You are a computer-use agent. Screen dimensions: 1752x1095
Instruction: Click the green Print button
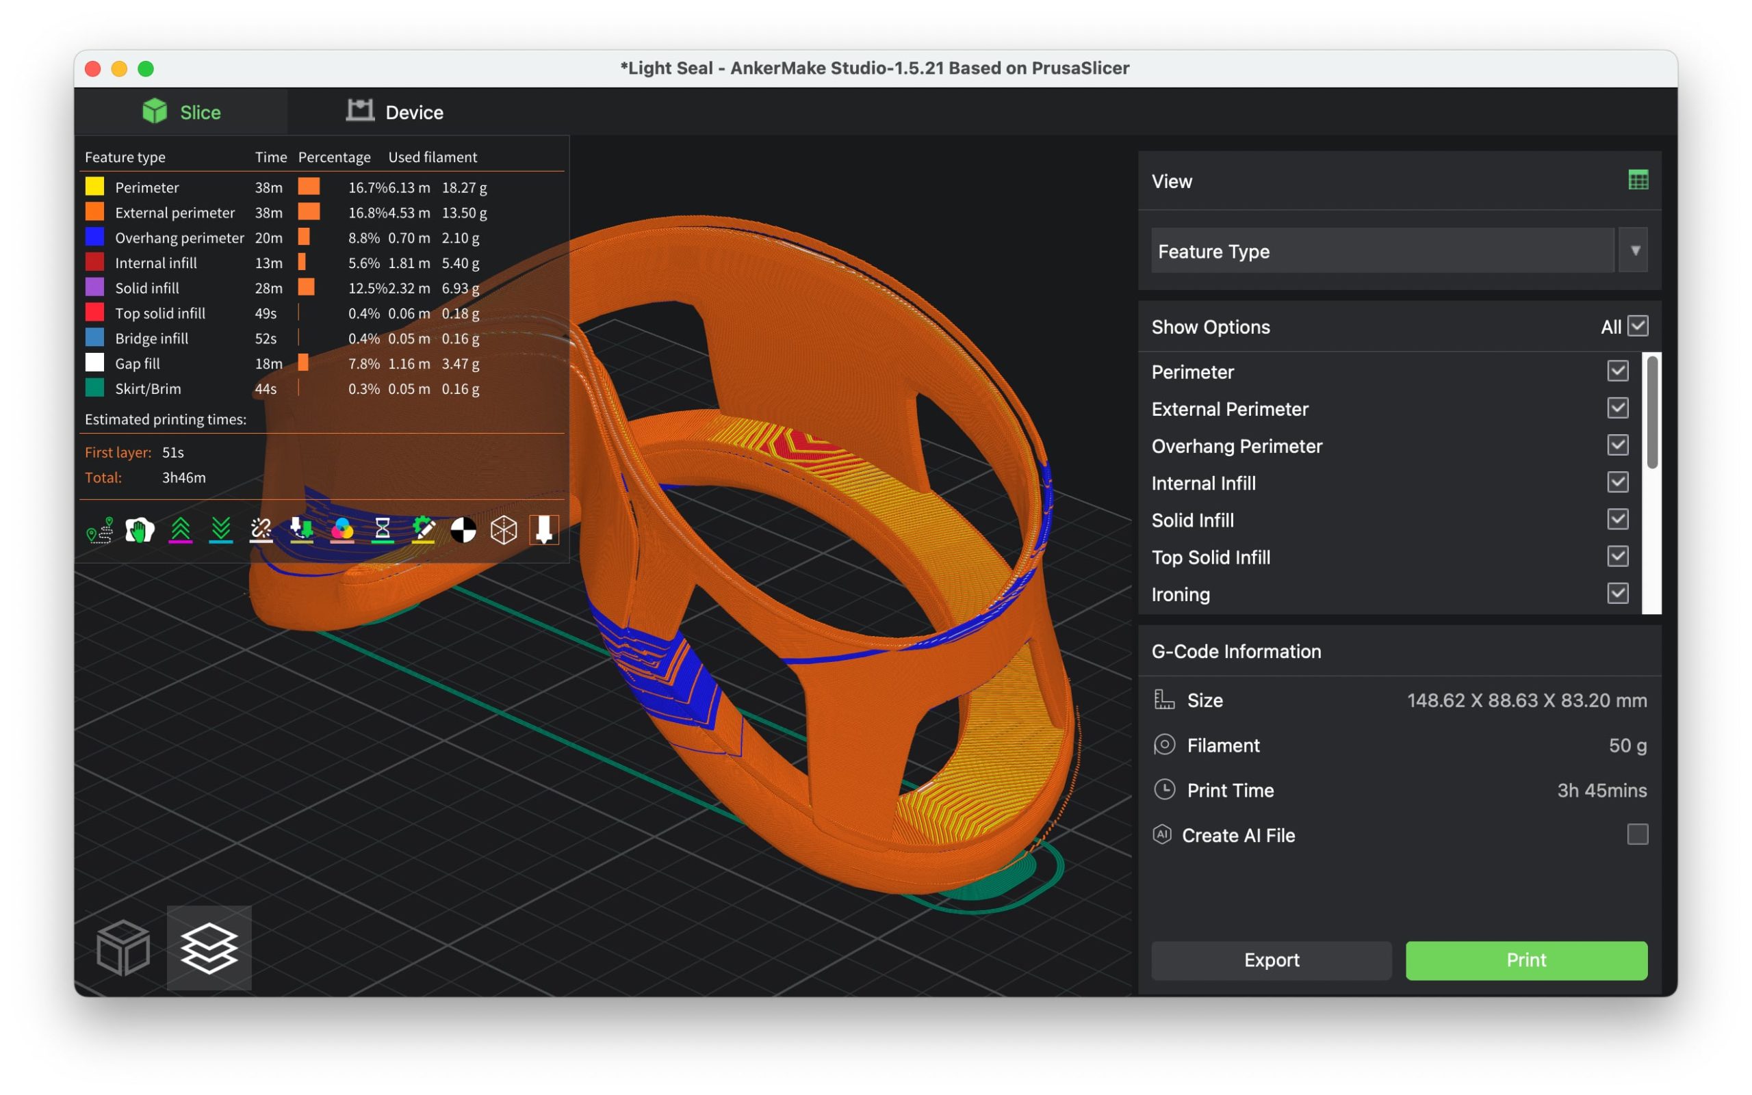1526,960
